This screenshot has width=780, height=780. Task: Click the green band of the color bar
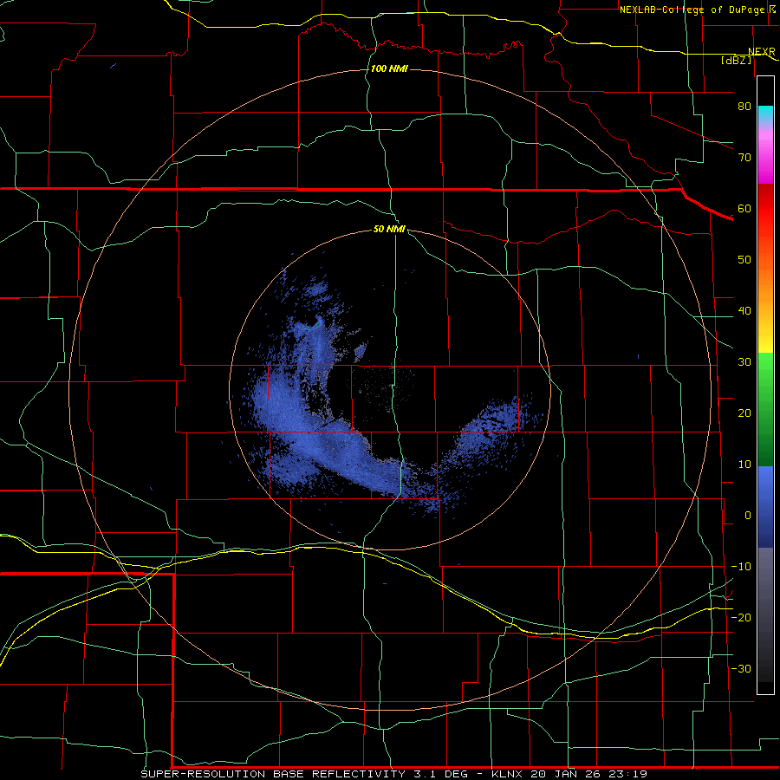point(765,409)
